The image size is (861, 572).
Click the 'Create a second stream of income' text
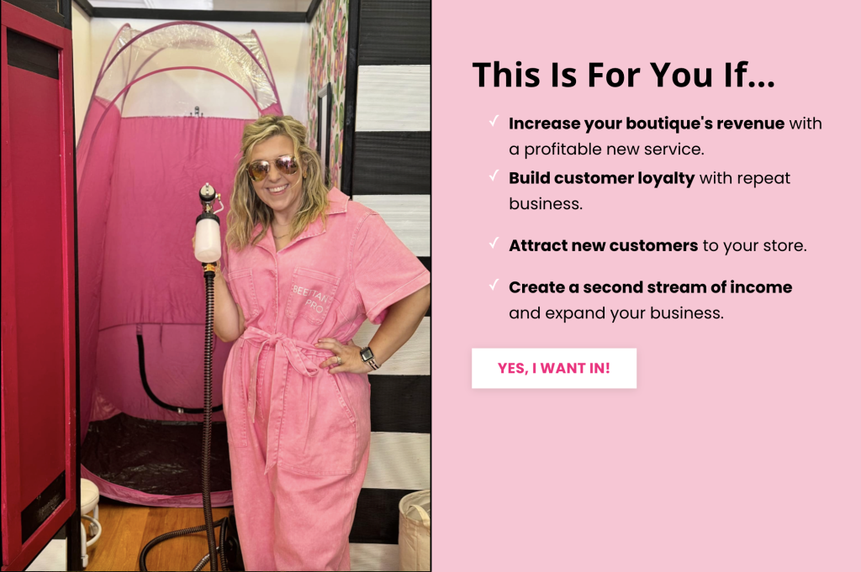pos(650,286)
